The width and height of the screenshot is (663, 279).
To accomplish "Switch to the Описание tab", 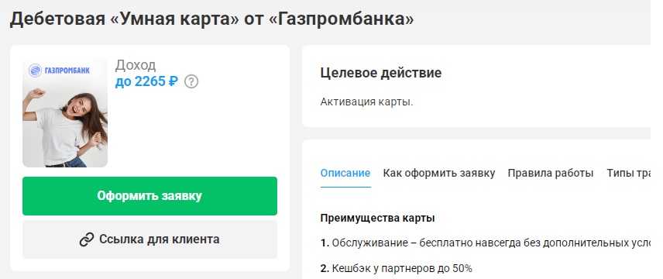I will (x=345, y=173).
